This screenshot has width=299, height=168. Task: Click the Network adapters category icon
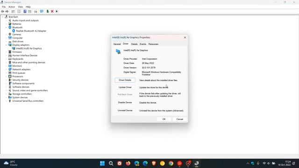pos(10,70)
